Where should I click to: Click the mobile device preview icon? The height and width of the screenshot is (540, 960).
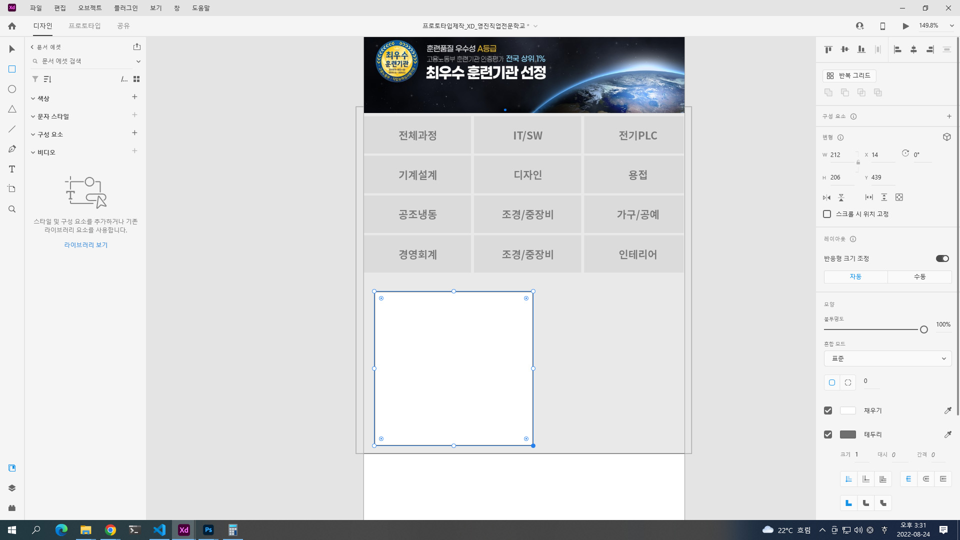tap(882, 26)
